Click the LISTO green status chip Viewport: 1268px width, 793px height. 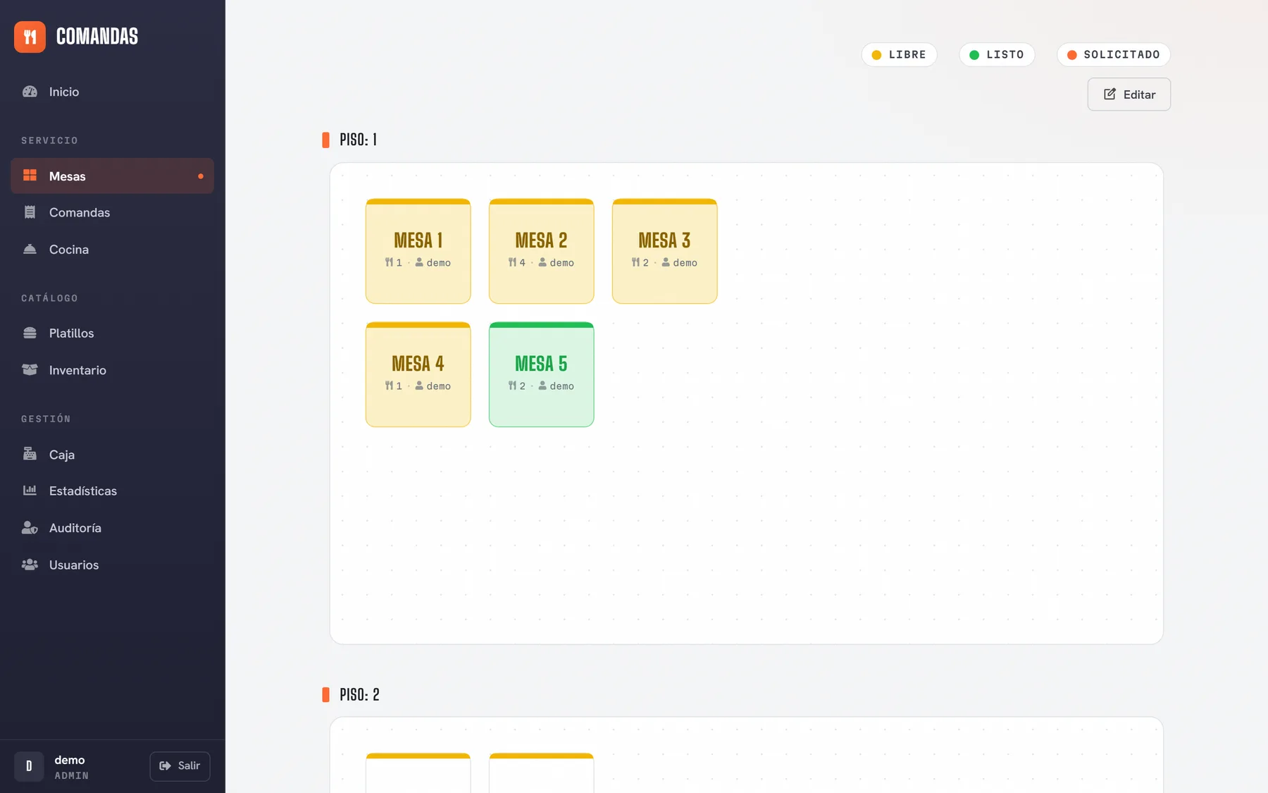(997, 54)
